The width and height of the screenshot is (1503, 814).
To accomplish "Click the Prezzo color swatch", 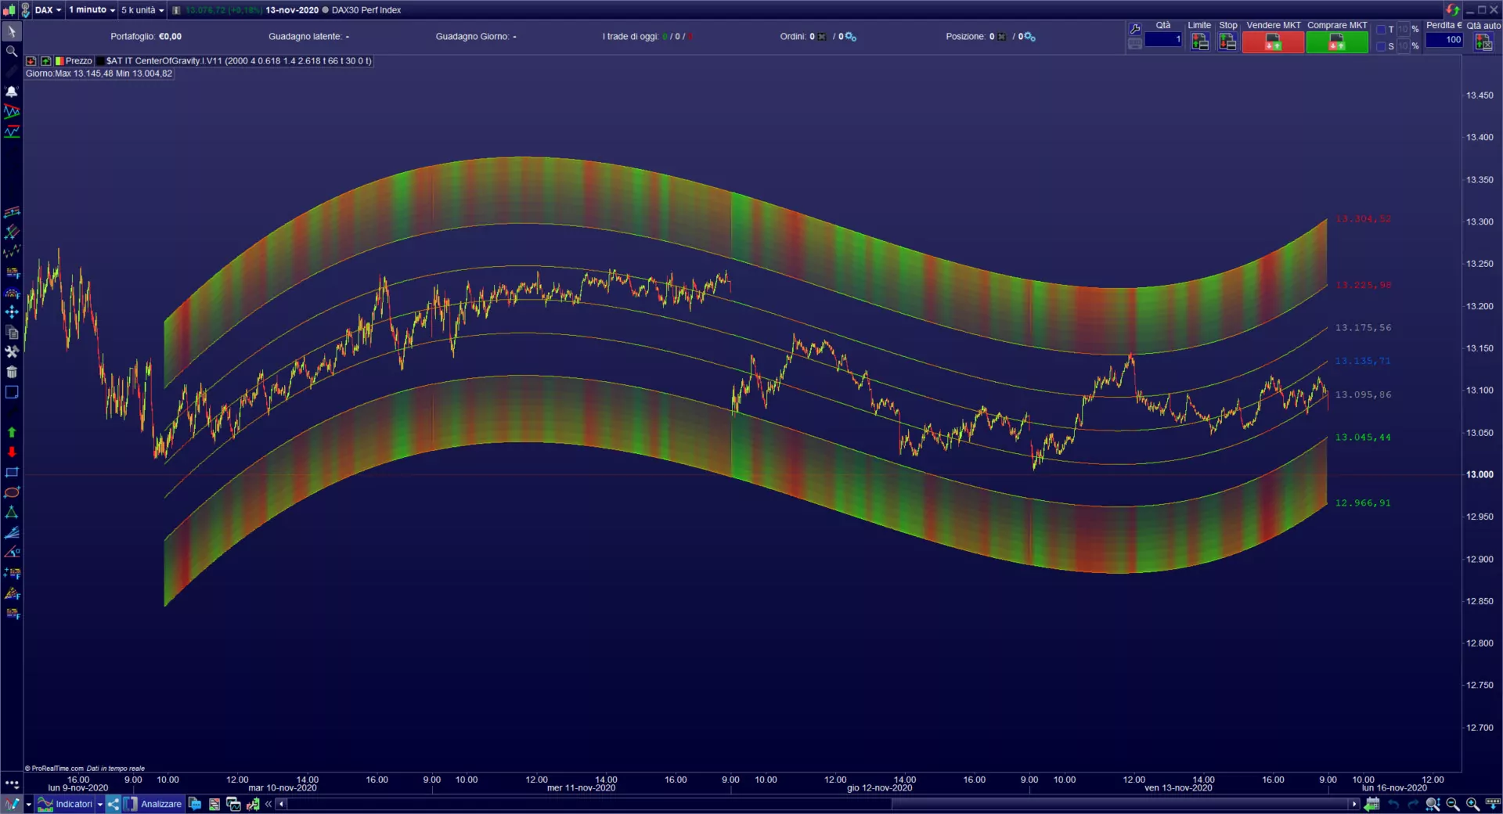I will point(59,61).
